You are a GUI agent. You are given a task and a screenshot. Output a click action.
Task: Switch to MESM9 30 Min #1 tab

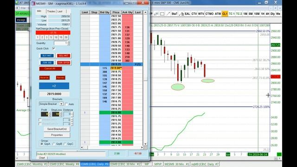tap(177, 164)
